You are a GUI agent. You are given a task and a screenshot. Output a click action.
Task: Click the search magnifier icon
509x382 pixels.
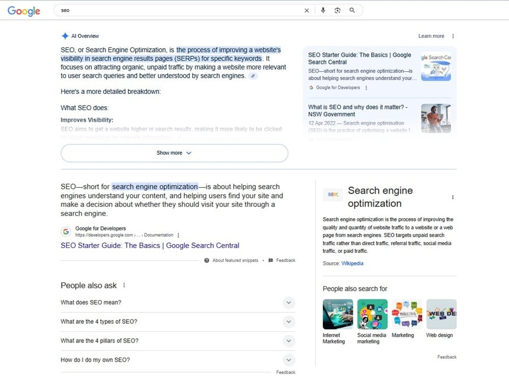(x=353, y=10)
